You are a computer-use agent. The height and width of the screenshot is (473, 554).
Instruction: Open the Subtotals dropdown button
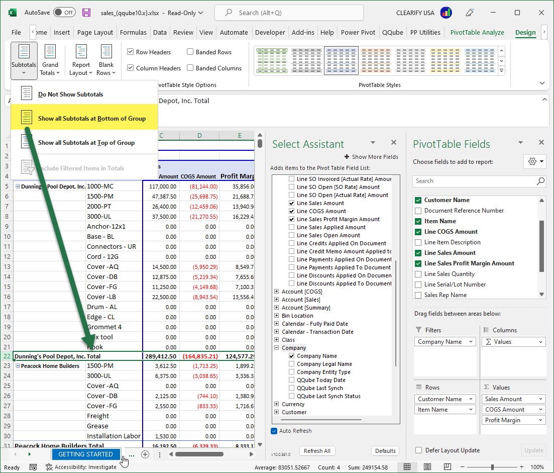point(24,60)
